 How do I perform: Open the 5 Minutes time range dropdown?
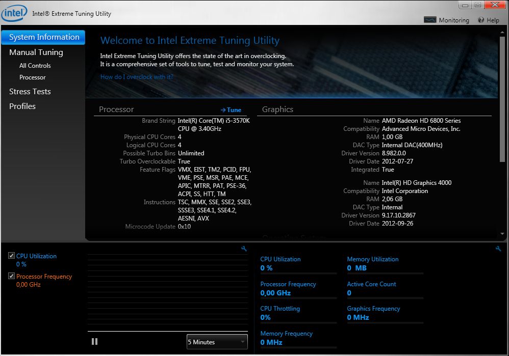coord(217,342)
